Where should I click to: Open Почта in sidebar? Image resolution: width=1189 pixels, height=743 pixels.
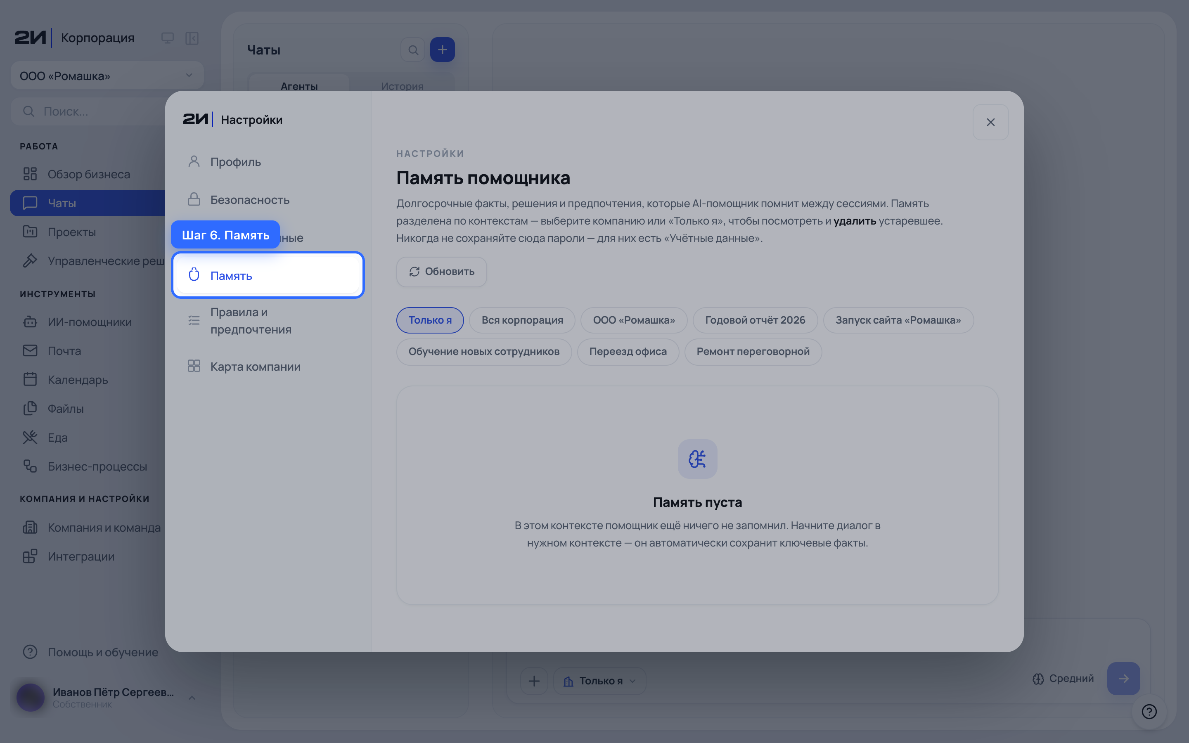point(88,351)
